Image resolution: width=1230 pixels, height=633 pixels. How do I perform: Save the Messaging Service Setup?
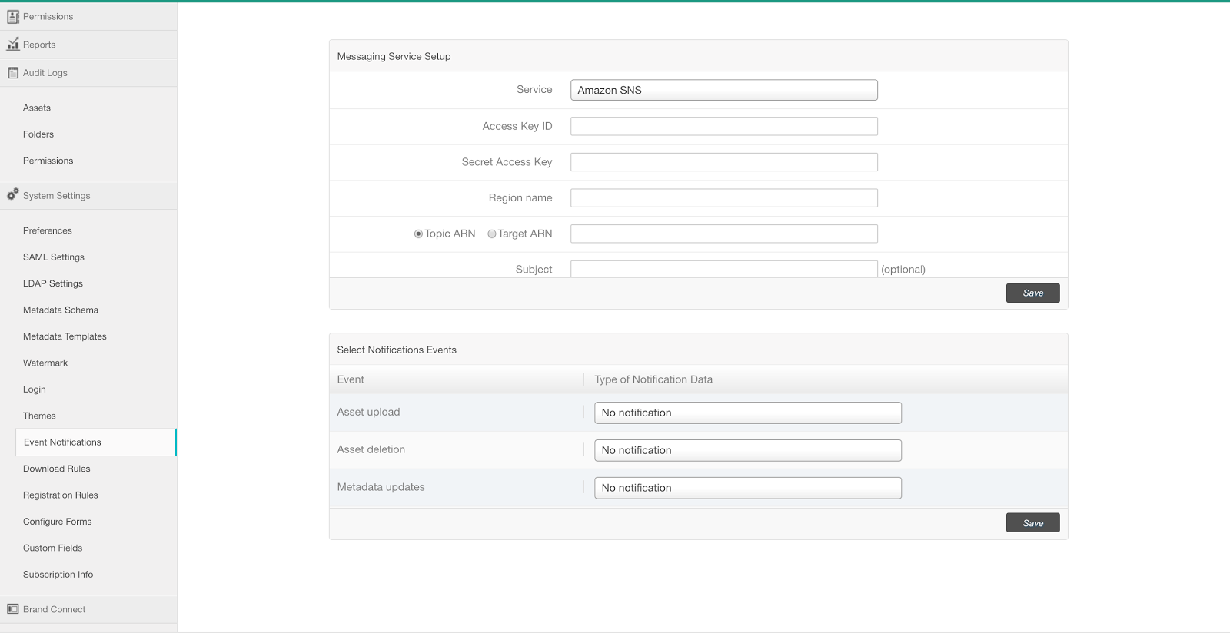[1033, 293]
